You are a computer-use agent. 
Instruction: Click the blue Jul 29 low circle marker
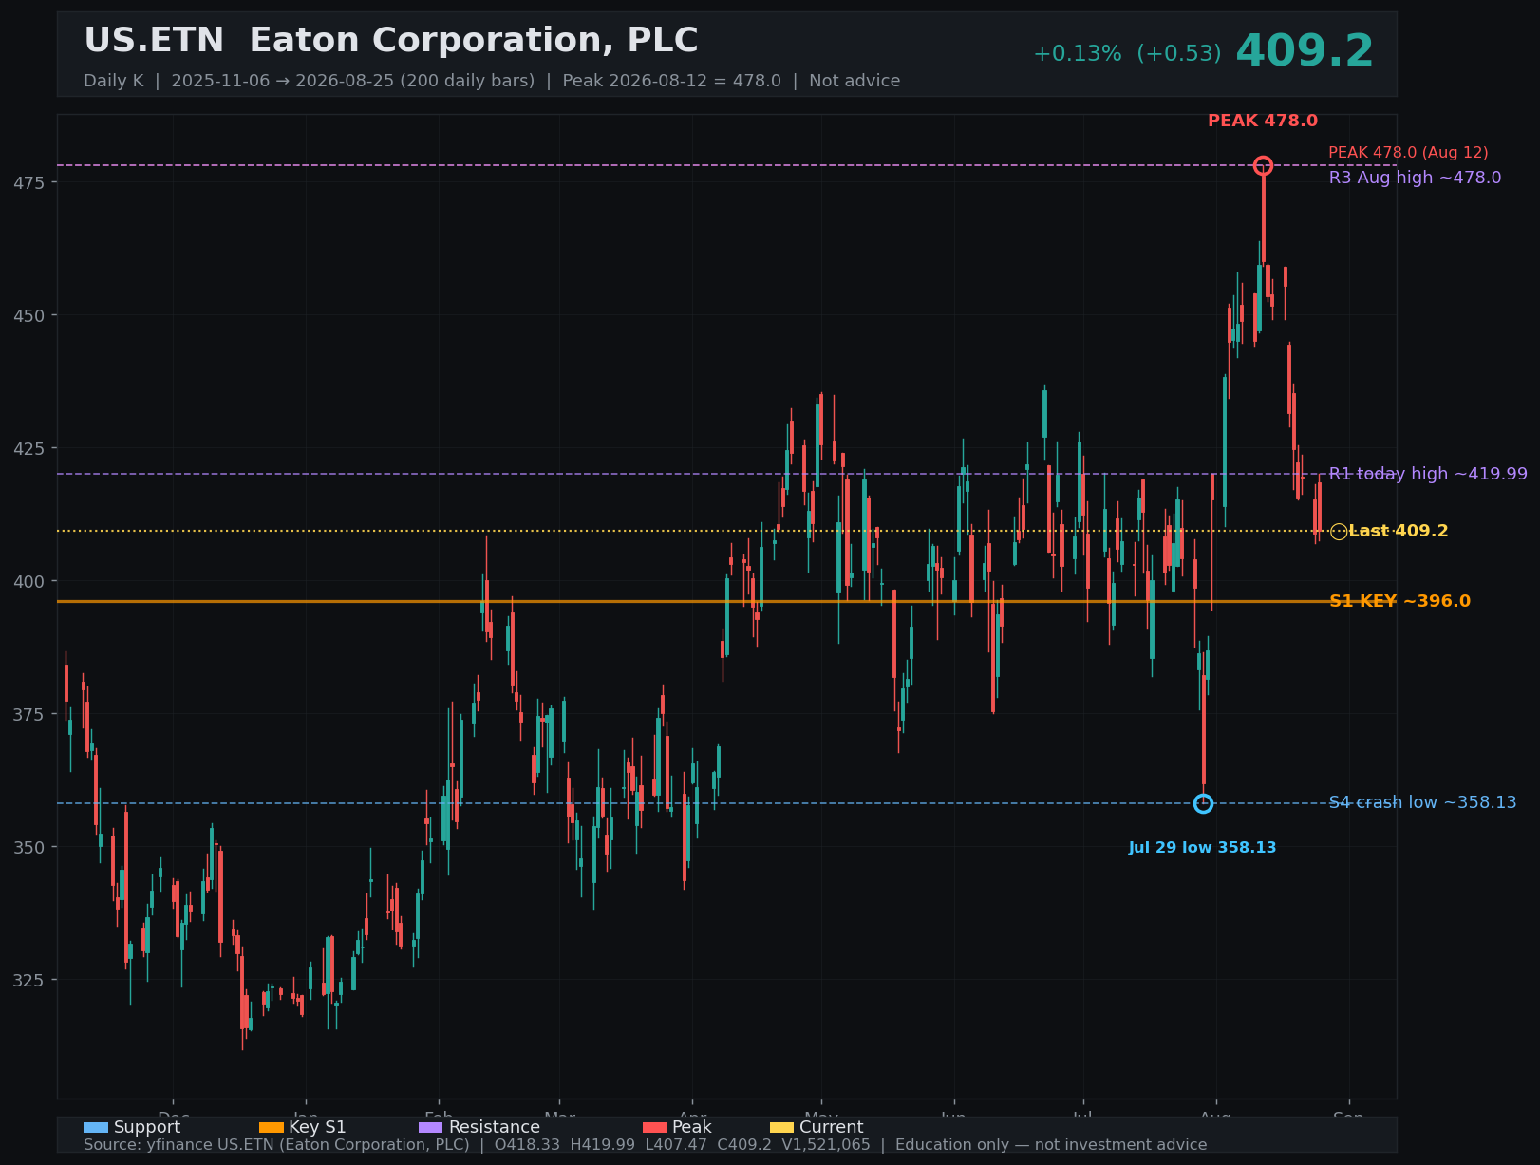pos(1203,803)
